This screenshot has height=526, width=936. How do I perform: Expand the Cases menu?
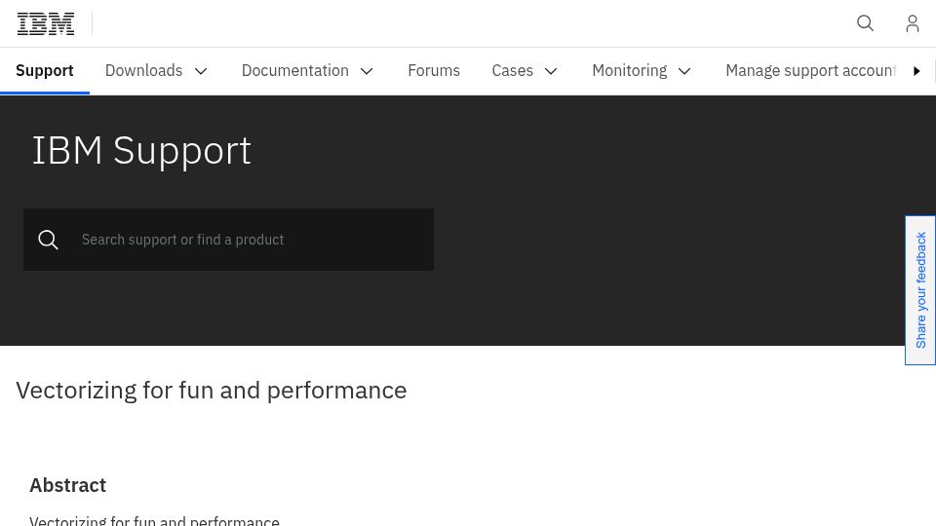pos(525,70)
